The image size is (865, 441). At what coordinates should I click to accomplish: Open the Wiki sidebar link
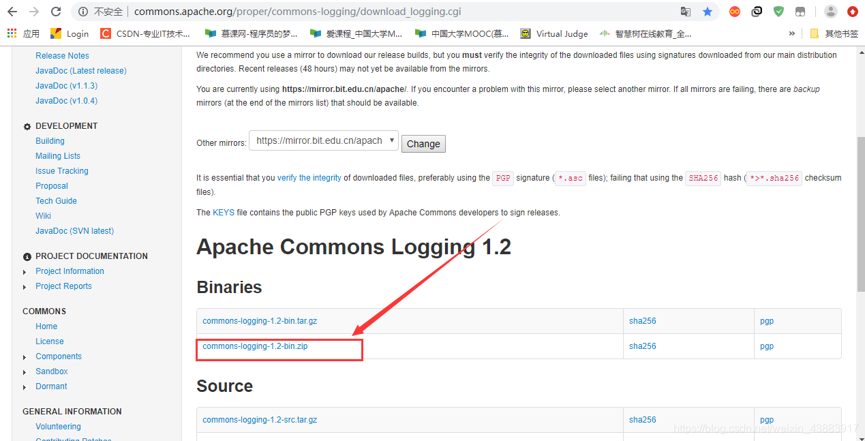[43, 216]
